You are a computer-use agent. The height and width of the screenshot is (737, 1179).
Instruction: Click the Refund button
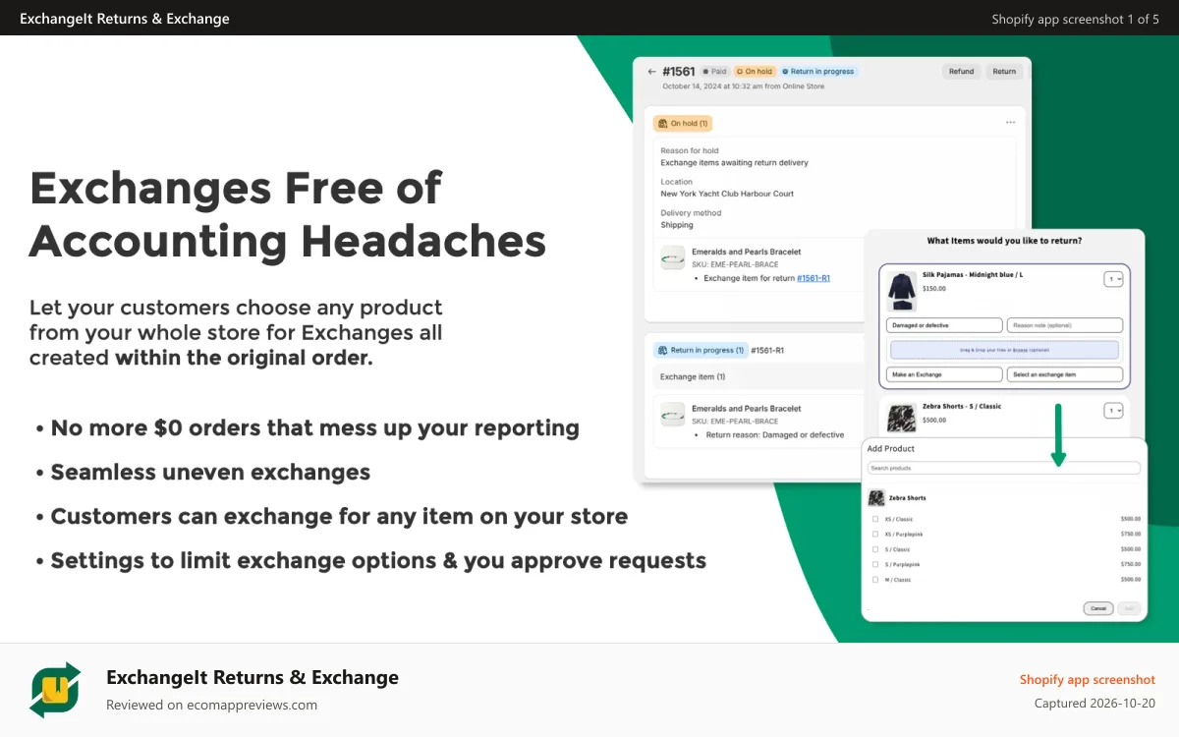click(961, 72)
